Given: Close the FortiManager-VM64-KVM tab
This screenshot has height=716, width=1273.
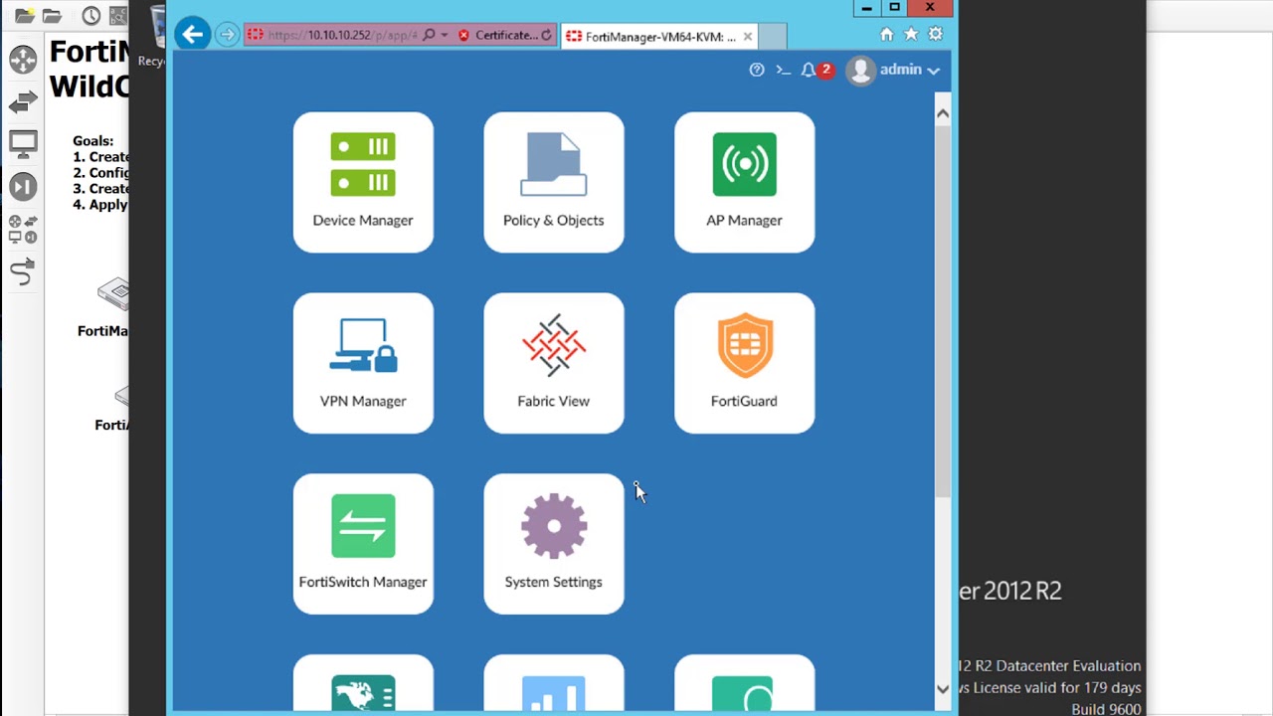Looking at the screenshot, I should 747,37.
